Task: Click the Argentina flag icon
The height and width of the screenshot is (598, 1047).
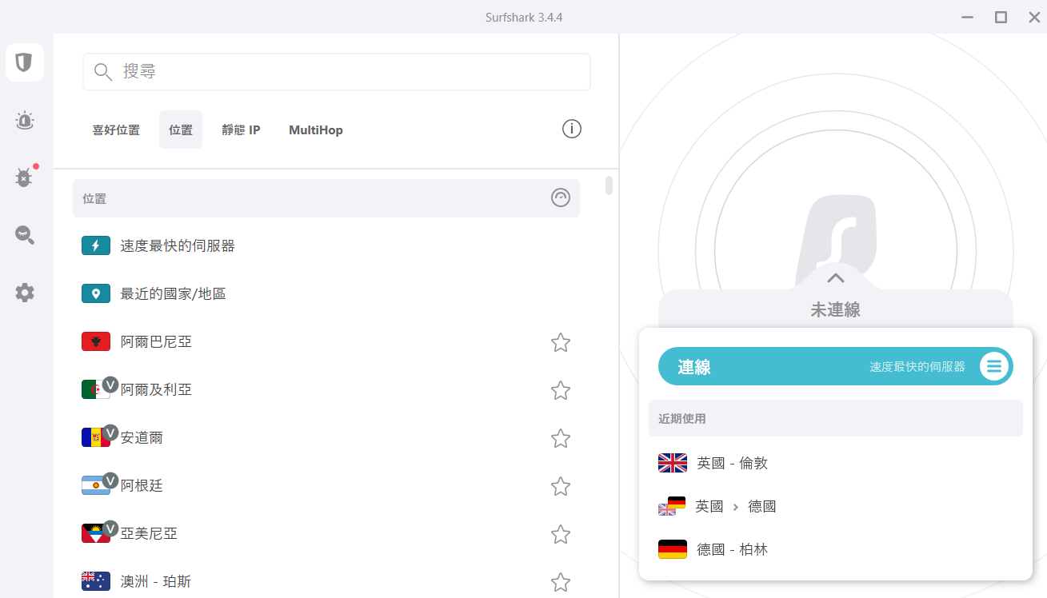Action: coord(96,486)
